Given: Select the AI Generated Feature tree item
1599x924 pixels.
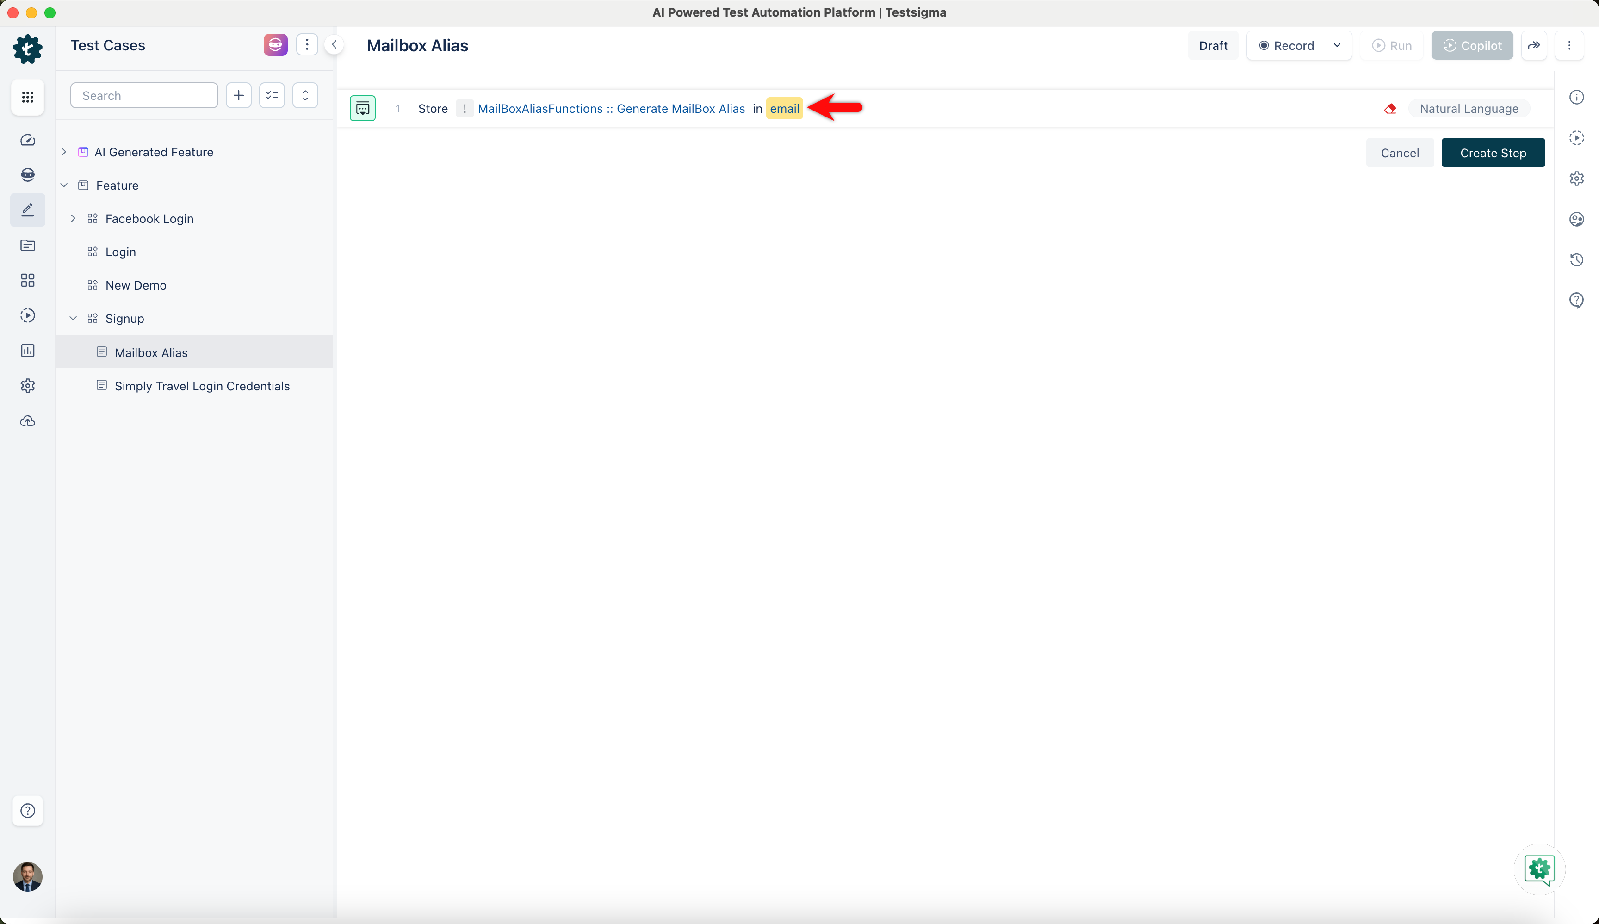Looking at the screenshot, I should 154,152.
